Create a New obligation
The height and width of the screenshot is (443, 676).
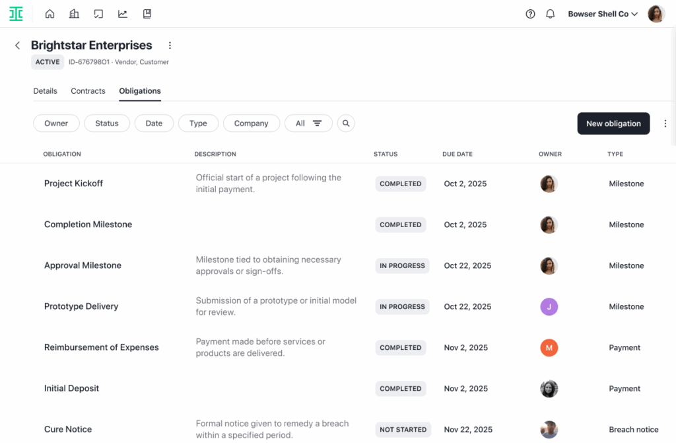[613, 123]
